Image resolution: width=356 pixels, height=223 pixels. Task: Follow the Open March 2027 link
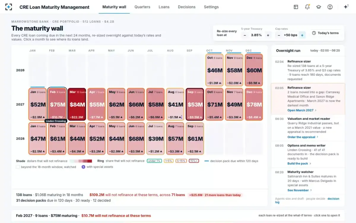302,110
